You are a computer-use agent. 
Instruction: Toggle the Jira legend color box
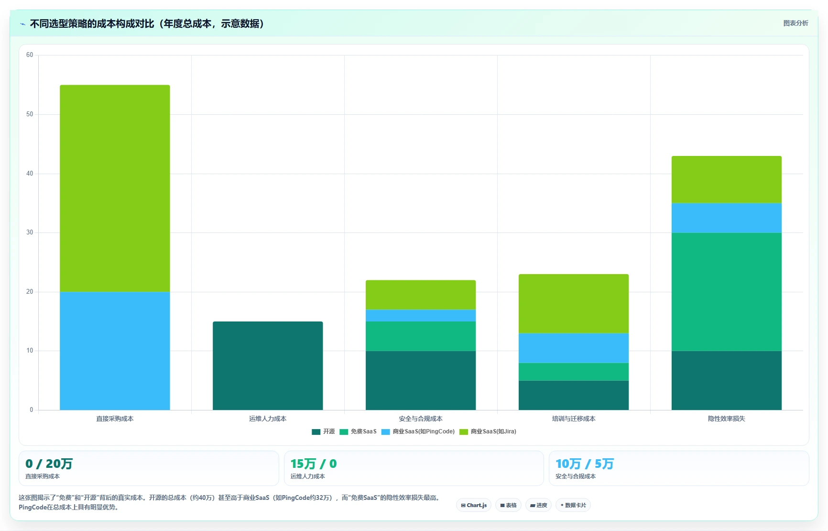click(x=464, y=431)
